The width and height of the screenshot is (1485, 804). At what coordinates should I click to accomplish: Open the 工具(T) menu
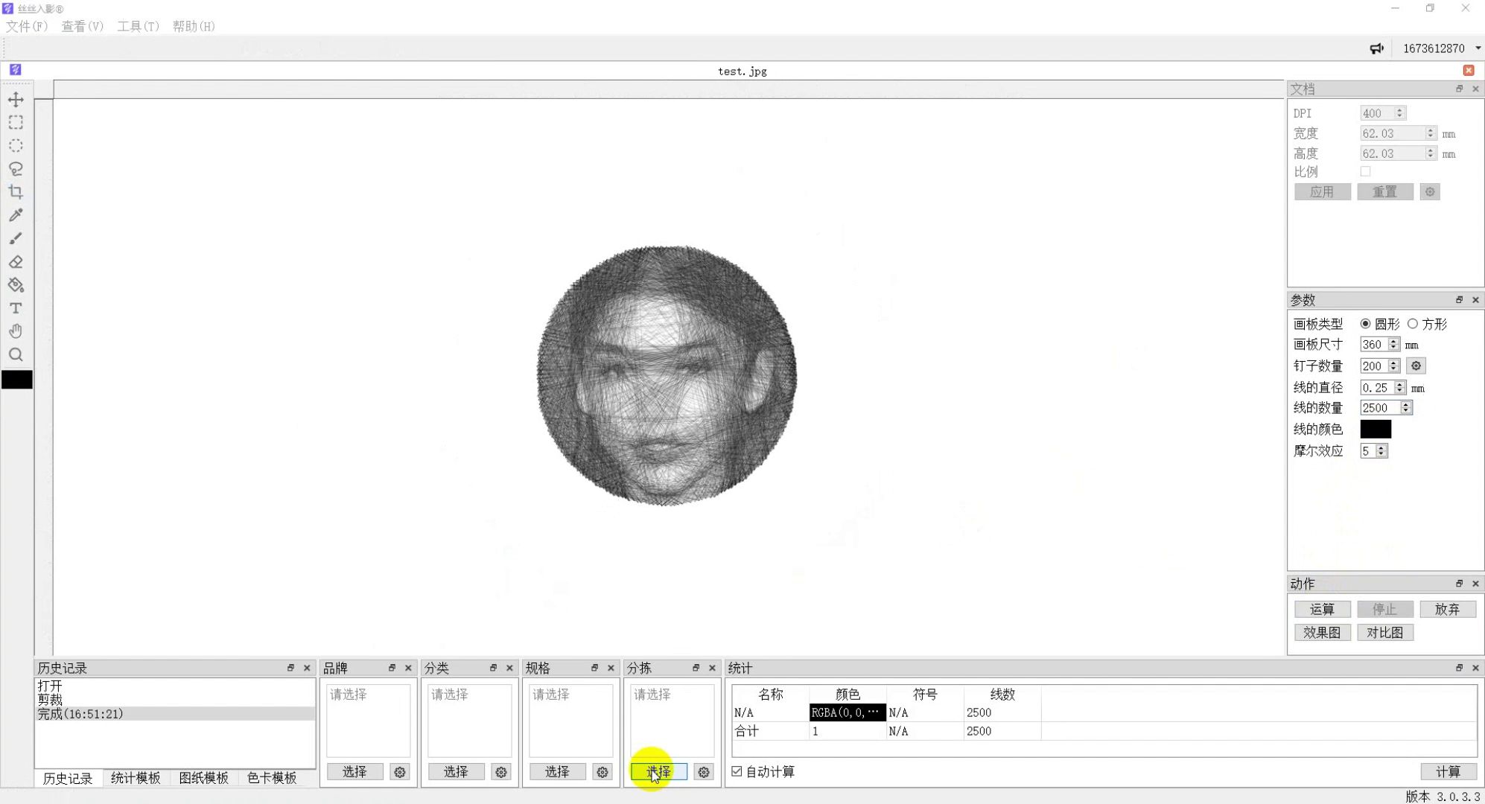click(138, 26)
